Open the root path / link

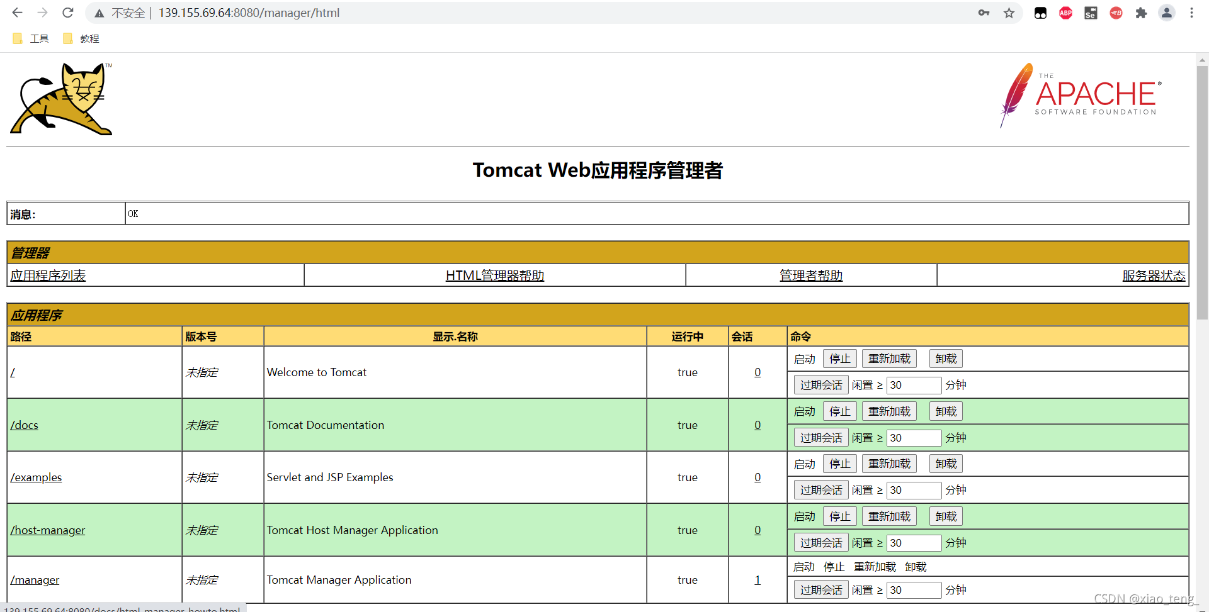pos(13,372)
